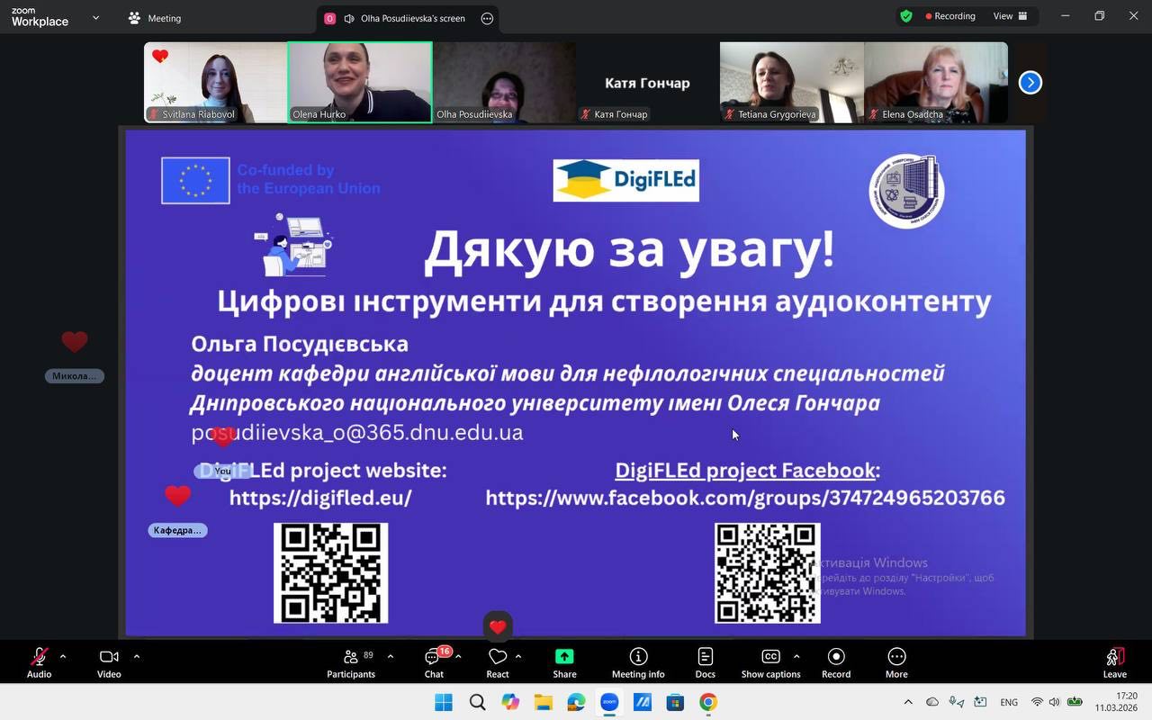The height and width of the screenshot is (720, 1152).
Task: Open the Chat panel
Action: tap(434, 663)
